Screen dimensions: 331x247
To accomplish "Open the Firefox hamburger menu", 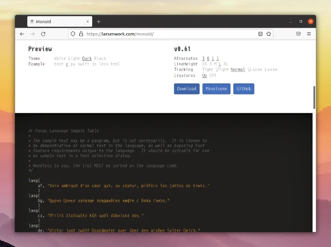I will (x=309, y=34).
